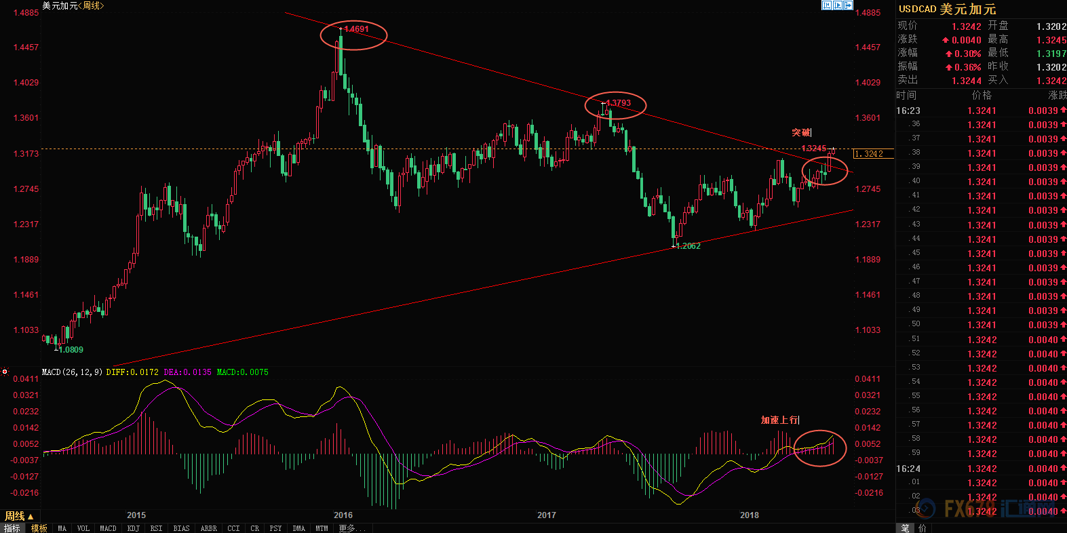The height and width of the screenshot is (533, 1067).
Task: Click the MACD(26,12,9) parameter label
Action: (73, 372)
